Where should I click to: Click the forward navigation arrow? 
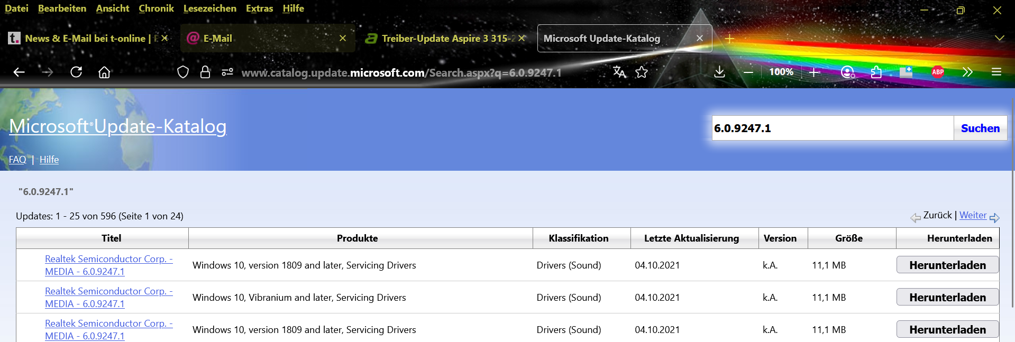48,72
